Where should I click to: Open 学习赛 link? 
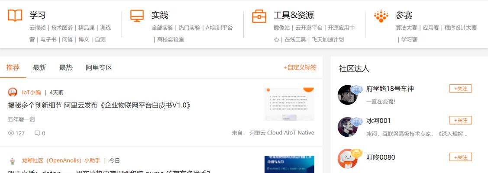coord(409,39)
